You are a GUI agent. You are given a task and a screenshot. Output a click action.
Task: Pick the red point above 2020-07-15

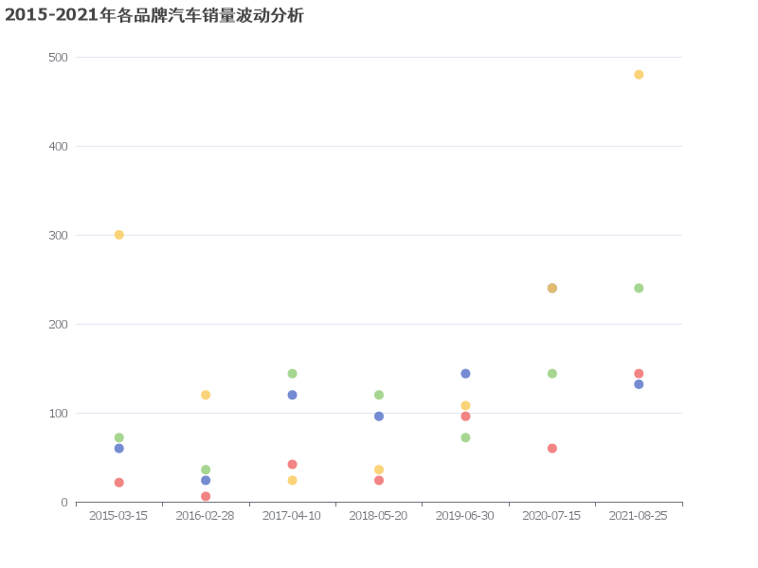[x=552, y=448]
